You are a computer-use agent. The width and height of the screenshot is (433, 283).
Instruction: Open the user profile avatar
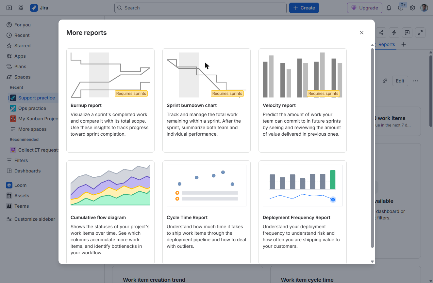pyautogui.click(x=424, y=8)
